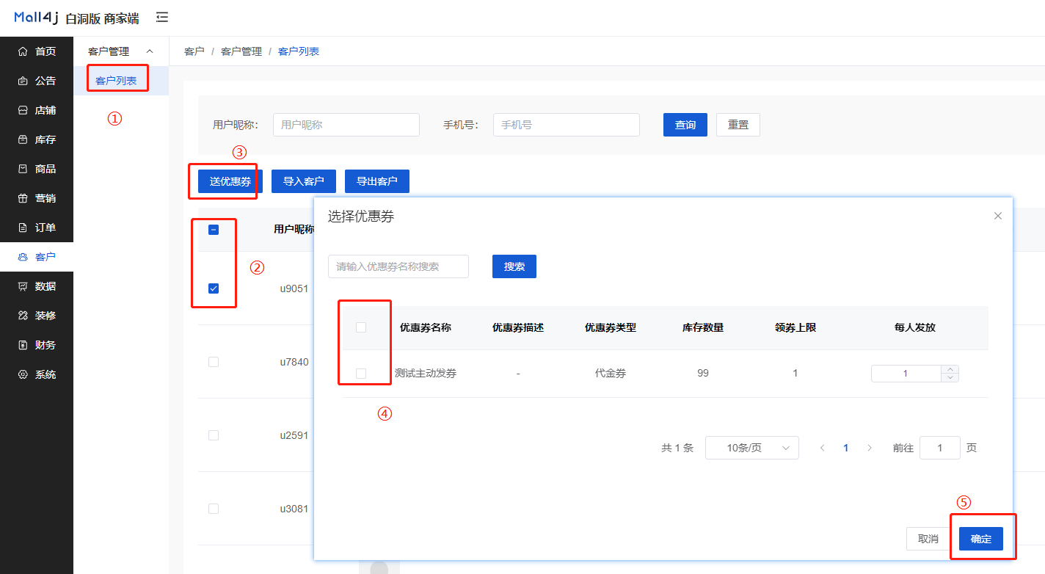This screenshot has width=1045, height=574.
Task: Focus the 用户昵称 input field
Action: tap(346, 125)
